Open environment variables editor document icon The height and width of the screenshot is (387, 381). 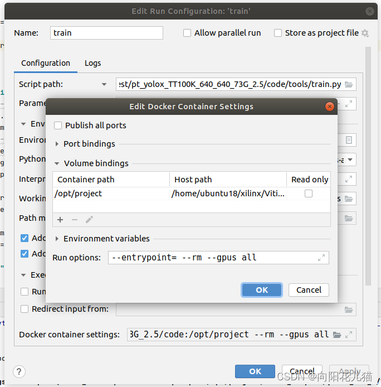click(x=349, y=140)
